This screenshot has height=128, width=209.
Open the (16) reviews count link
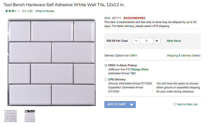(x=30, y=11)
